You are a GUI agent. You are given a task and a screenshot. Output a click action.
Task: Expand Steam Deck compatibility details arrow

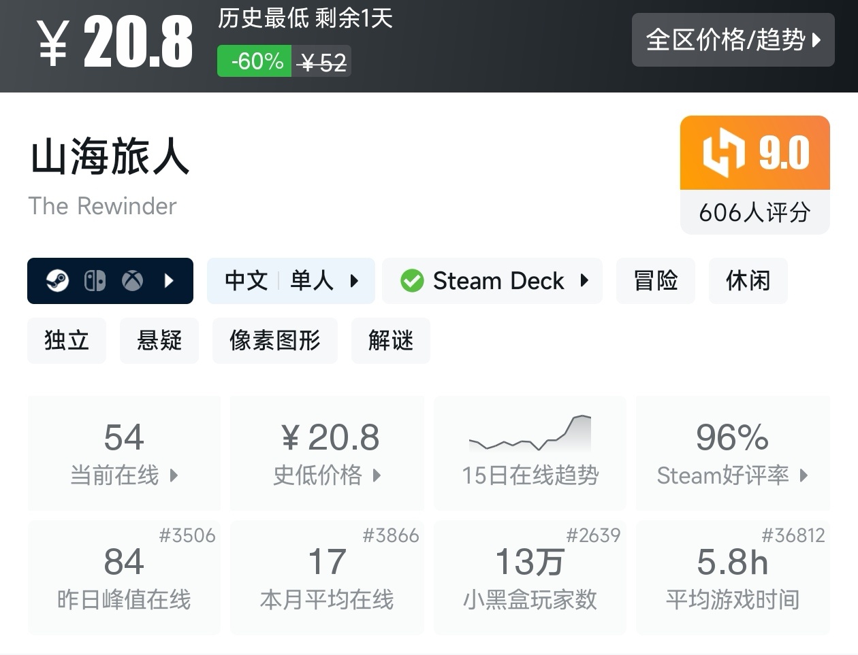click(x=584, y=280)
